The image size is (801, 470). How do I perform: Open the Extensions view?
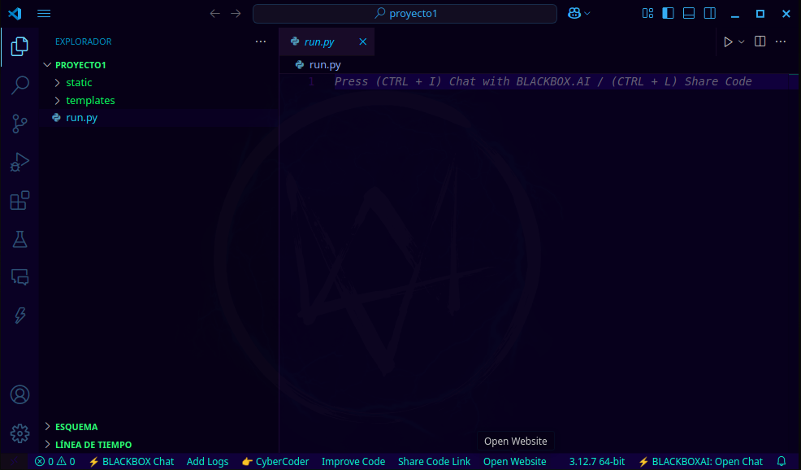19,200
